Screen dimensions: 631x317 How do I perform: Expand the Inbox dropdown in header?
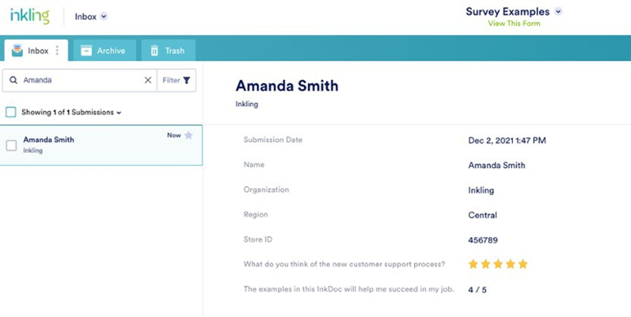tap(104, 17)
